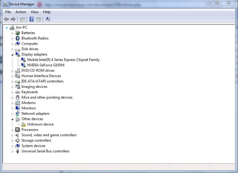Toggle the action pane toolbar icon
The image size is (238, 173).
coord(38,19)
